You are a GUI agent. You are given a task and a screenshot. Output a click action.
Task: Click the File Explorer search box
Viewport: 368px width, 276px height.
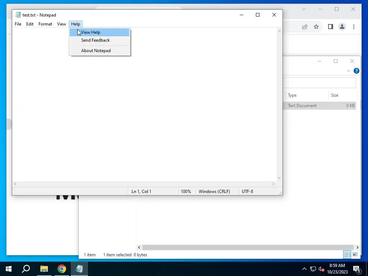click(319, 82)
